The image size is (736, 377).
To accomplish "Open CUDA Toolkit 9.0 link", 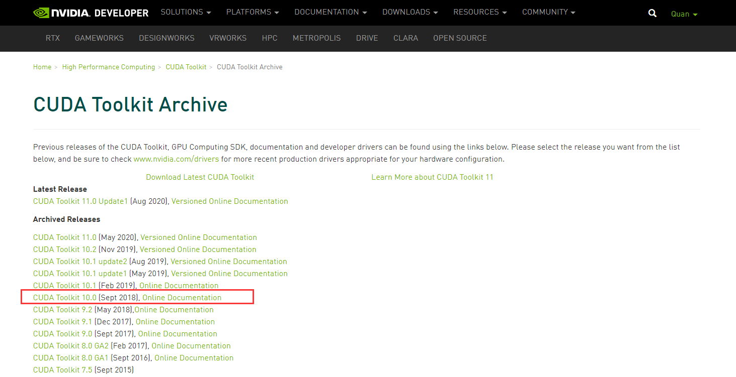I will [x=62, y=334].
